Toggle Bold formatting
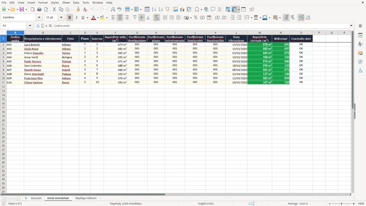The height and width of the screenshot is (206, 366). click(70, 18)
